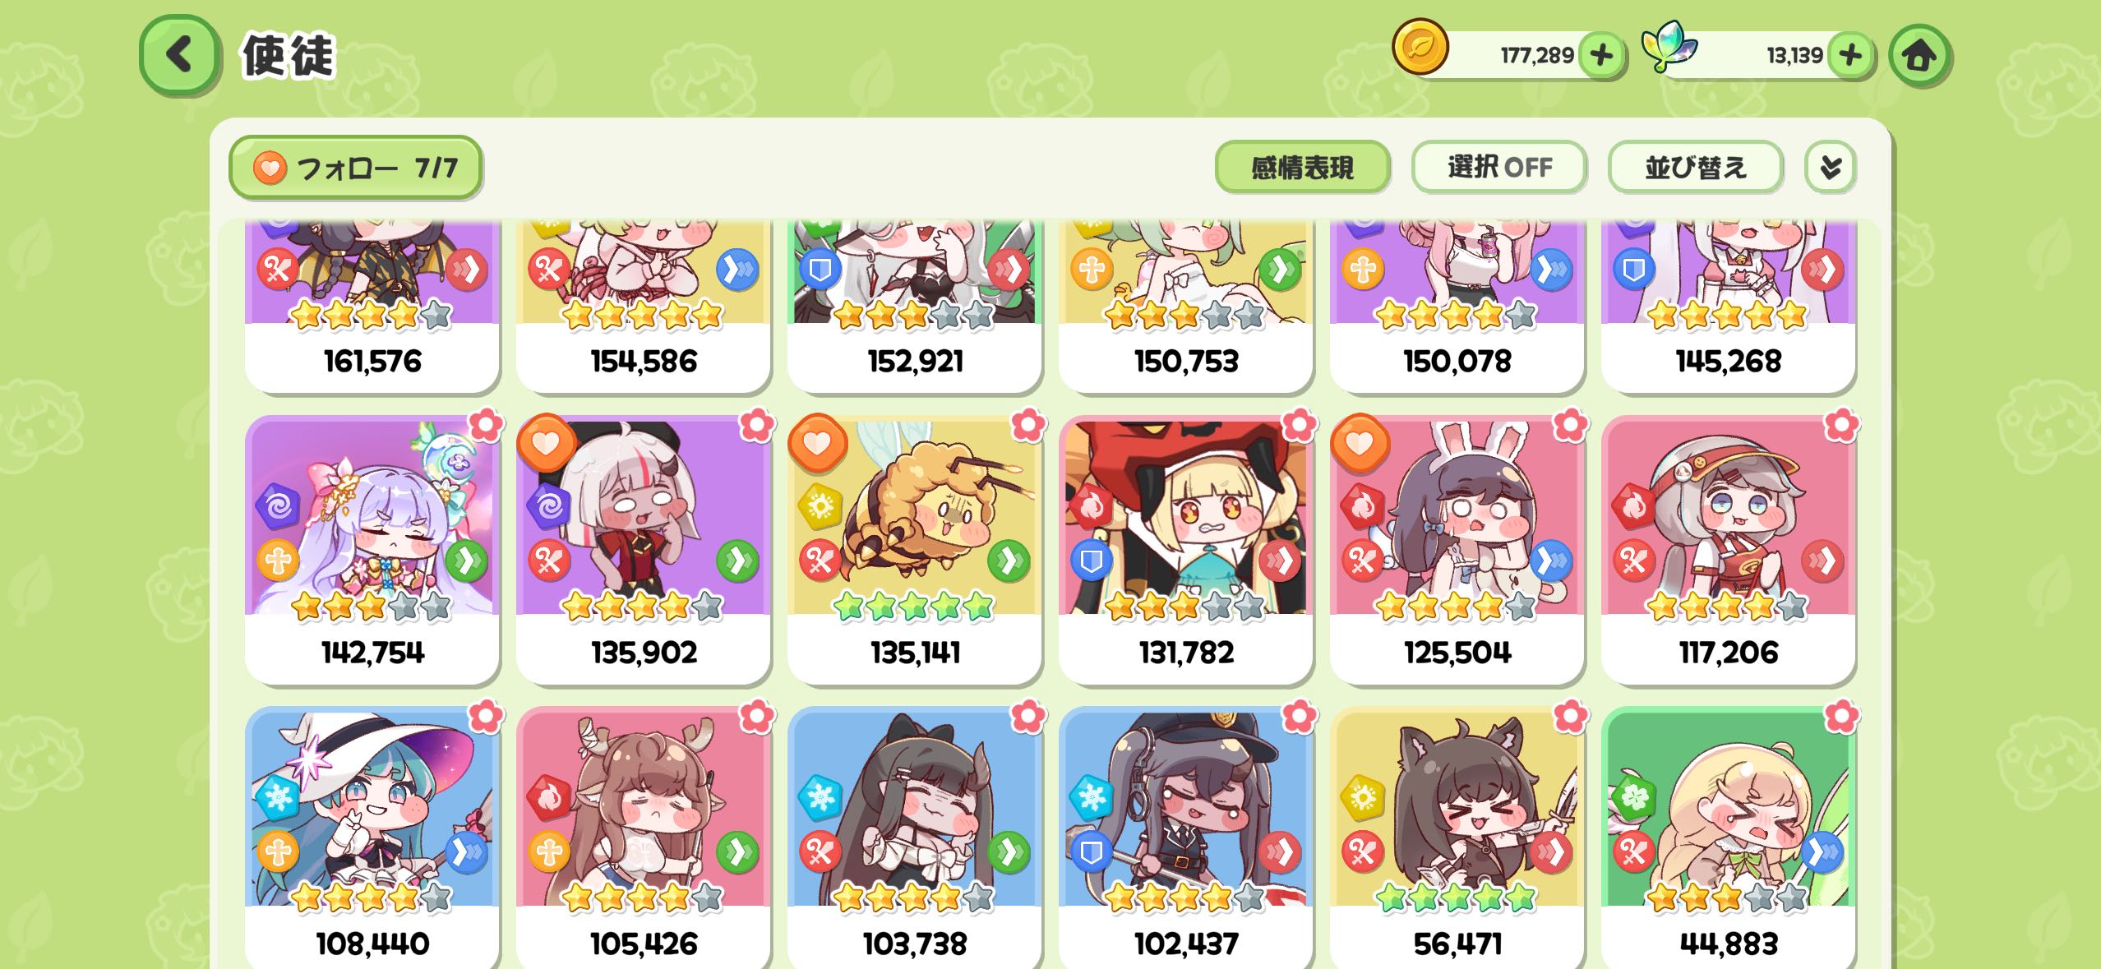Toggle heart follow on 125,504 bunny character
Screen dimensions: 2101x969
click(x=1360, y=443)
